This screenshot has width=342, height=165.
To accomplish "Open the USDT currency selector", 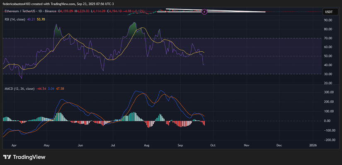I will pyautogui.click(x=330, y=12).
